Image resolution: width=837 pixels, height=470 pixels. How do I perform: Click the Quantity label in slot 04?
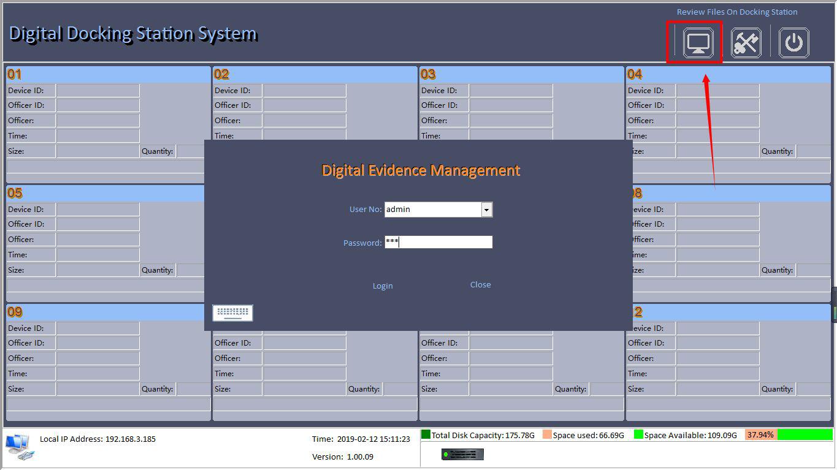point(777,151)
